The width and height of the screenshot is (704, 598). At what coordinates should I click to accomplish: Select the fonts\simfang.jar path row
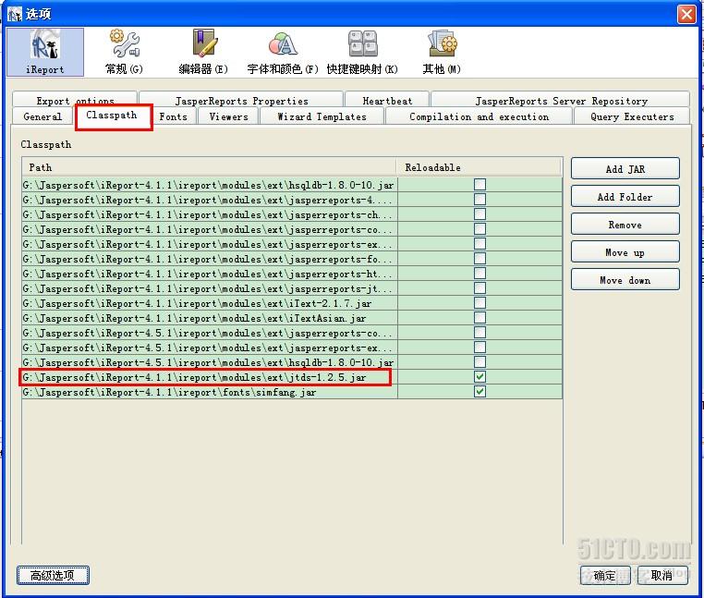(x=210, y=392)
